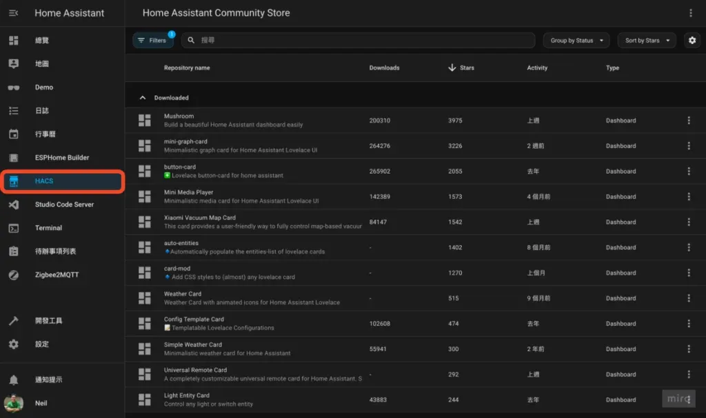Select HACS in the sidebar
Image resolution: width=706 pixels, height=418 pixels.
(62, 181)
